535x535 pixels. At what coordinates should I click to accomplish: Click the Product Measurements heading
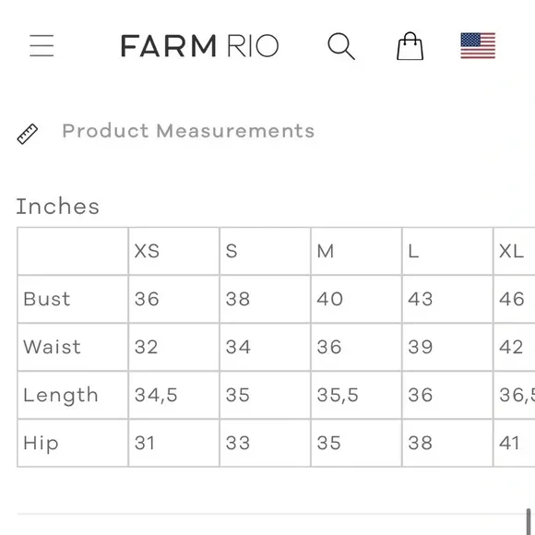click(x=188, y=131)
